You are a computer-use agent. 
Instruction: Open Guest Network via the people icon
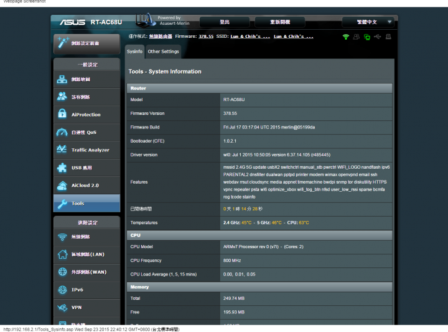pos(62,97)
